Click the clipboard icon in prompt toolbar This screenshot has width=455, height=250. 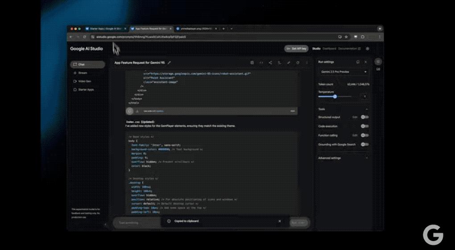tap(252, 62)
